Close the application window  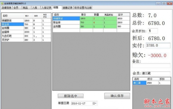[170, 3]
